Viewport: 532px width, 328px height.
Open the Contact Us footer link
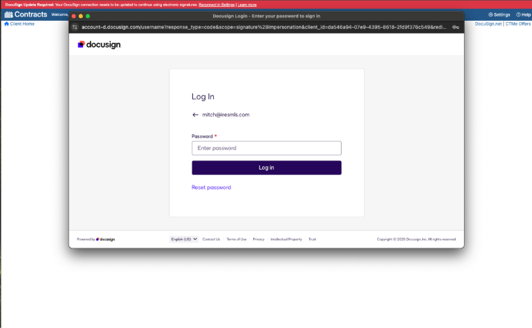point(211,239)
